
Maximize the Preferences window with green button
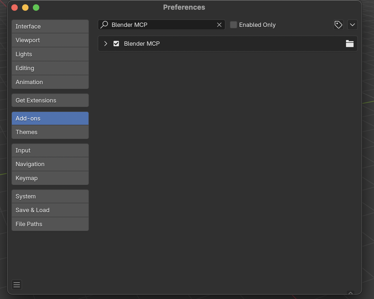[x=36, y=8]
